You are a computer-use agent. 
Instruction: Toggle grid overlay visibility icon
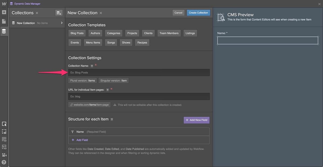[4, 139]
